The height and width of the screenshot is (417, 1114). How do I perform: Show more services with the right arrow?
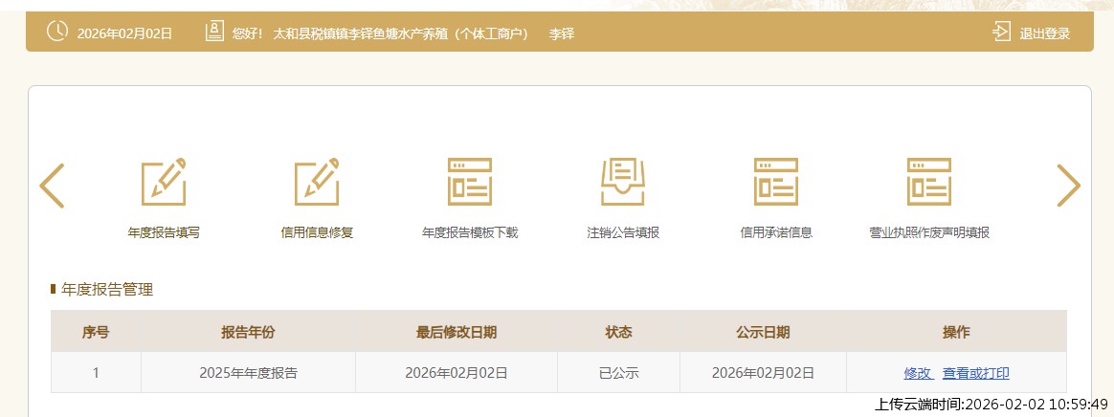point(1068,186)
